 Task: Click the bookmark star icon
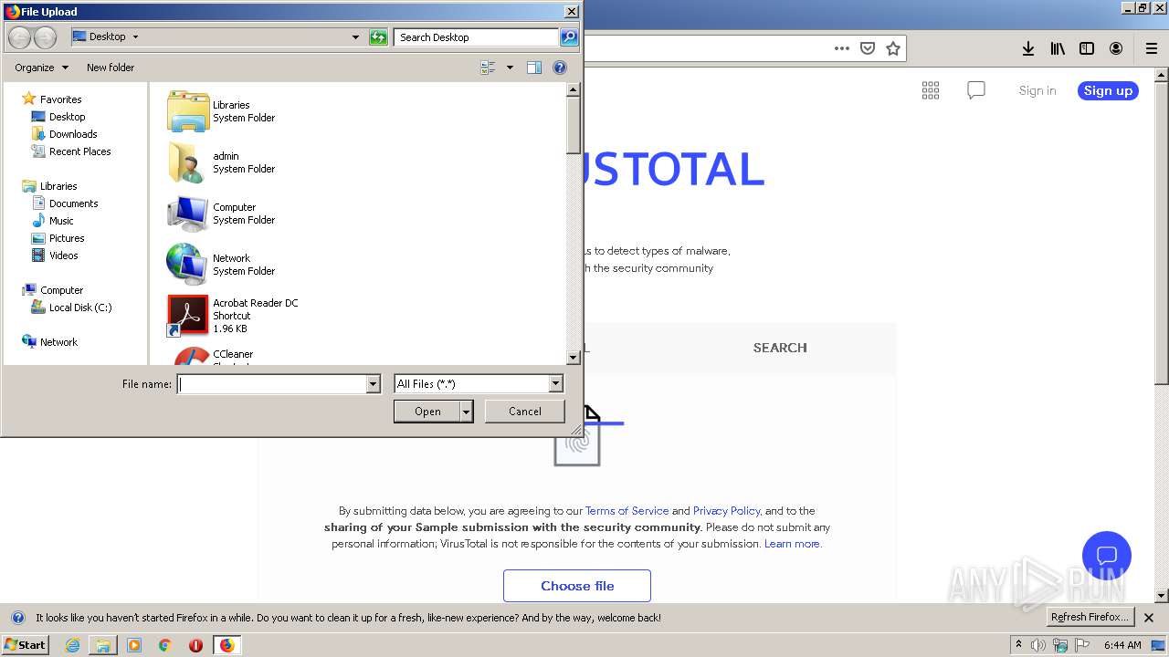[x=893, y=48]
